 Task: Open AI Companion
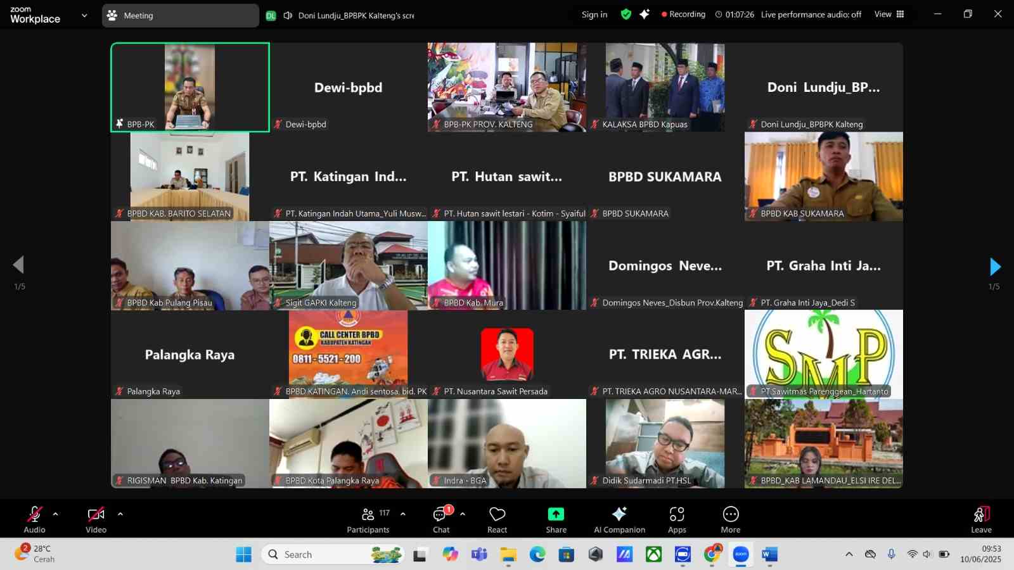pos(619,519)
